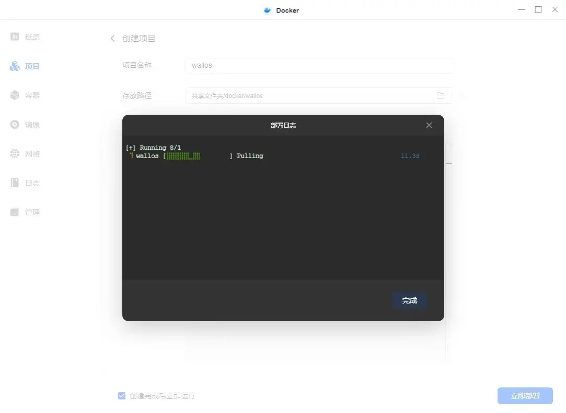Click the folder browse icon in 存放路径

pos(441,96)
